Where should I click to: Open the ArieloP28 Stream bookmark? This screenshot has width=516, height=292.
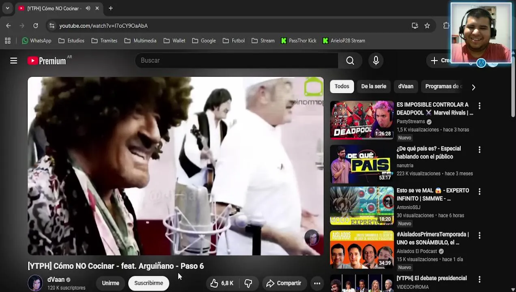click(x=344, y=41)
